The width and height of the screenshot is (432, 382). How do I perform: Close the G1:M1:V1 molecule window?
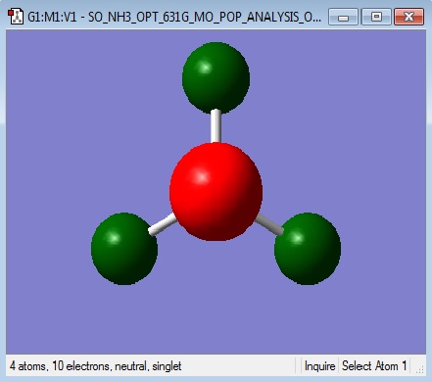(409, 17)
